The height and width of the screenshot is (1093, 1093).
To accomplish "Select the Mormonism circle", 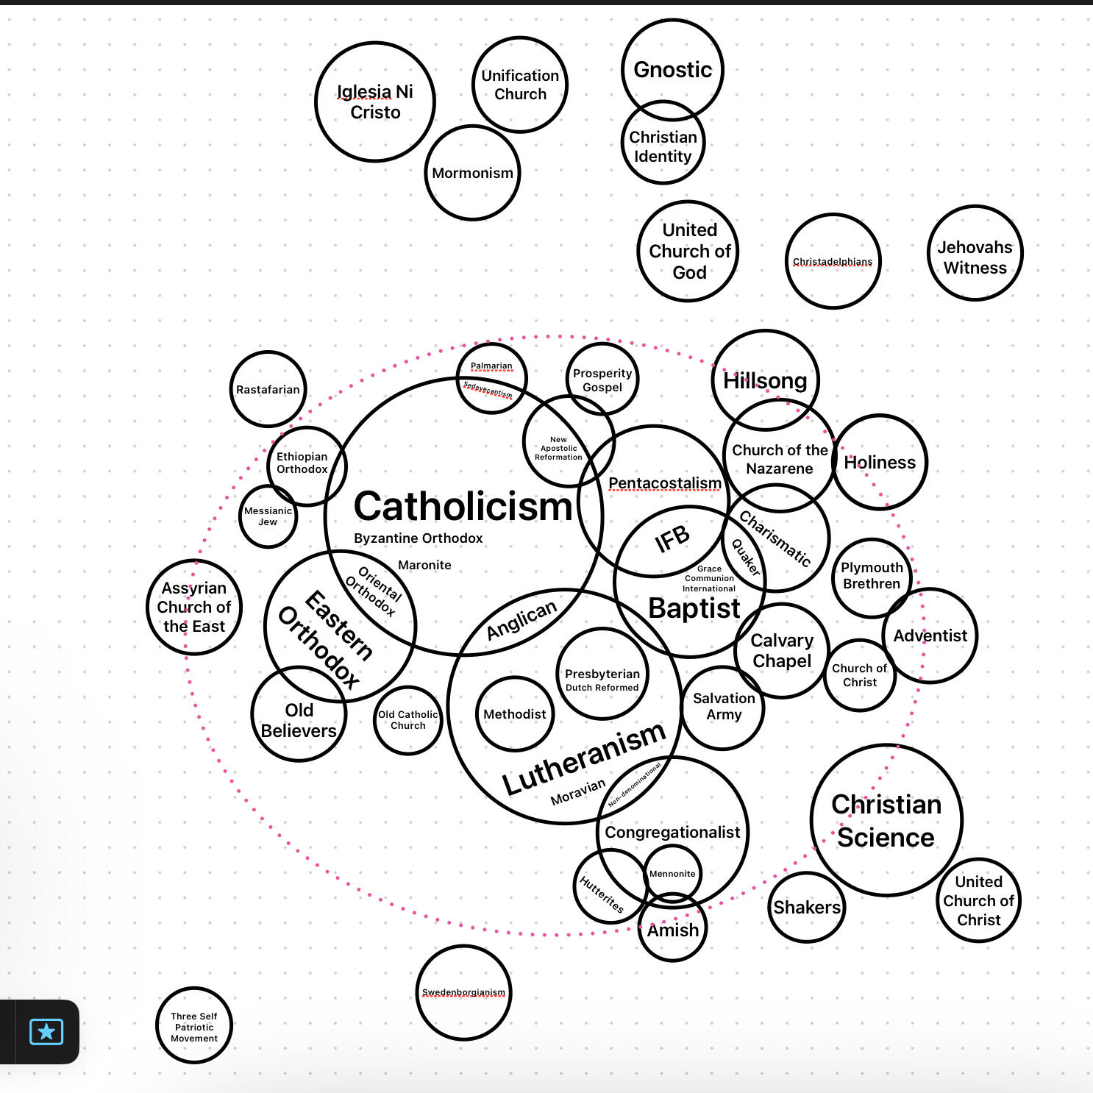I will click(x=472, y=173).
